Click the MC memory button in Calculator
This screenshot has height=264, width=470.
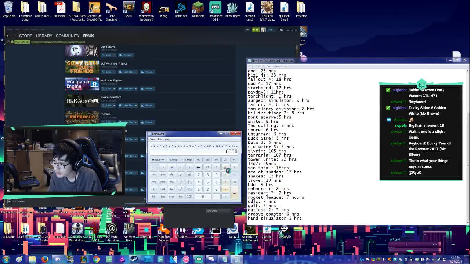tap(198, 160)
